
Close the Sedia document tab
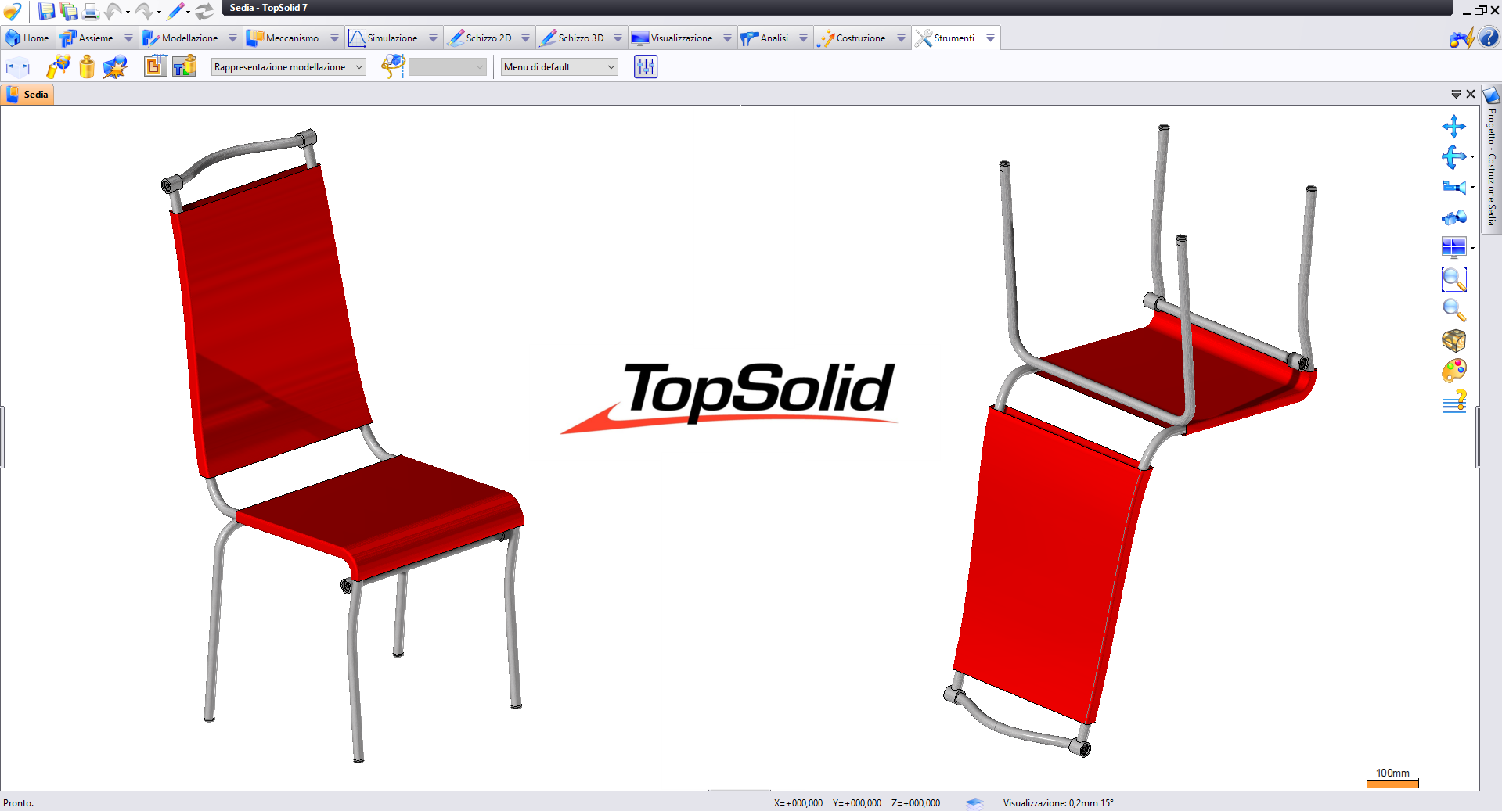[x=1471, y=94]
